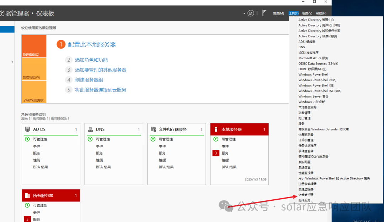Open 事件查看器 in the Tools menu
384x222 pixels.
coord(306,151)
